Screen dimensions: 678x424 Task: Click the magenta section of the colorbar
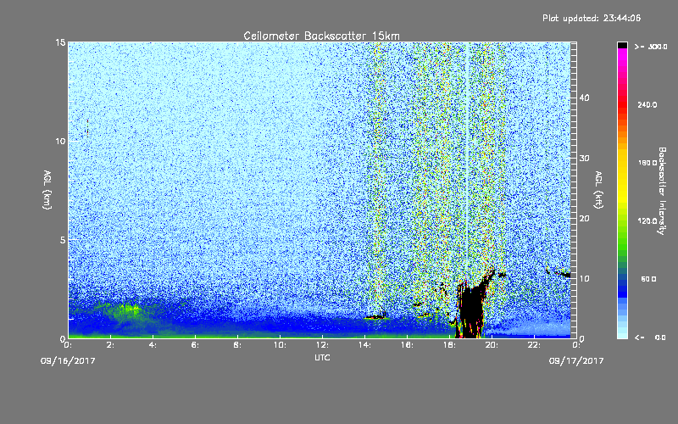coord(622,56)
